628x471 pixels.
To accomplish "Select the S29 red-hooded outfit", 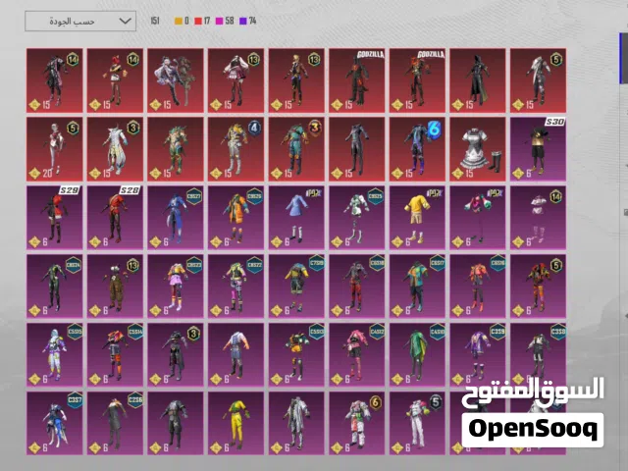I will pyautogui.click(x=55, y=218).
